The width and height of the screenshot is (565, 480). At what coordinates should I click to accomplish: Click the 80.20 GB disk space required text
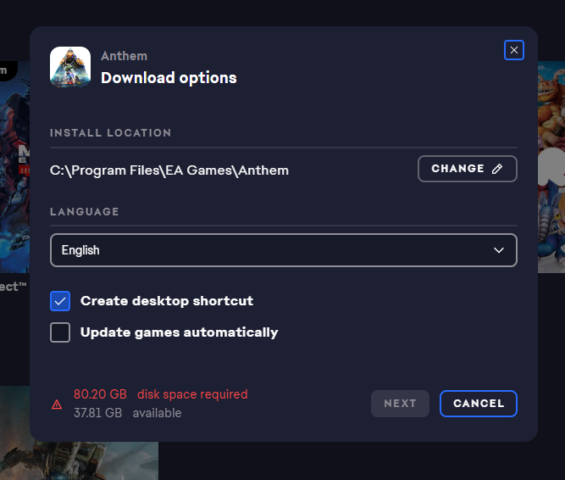(x=161, y=394)
